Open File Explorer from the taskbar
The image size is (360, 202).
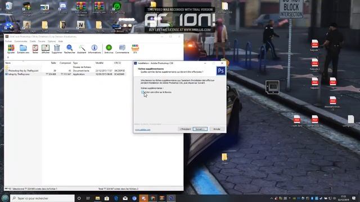(x=97, y=198)
